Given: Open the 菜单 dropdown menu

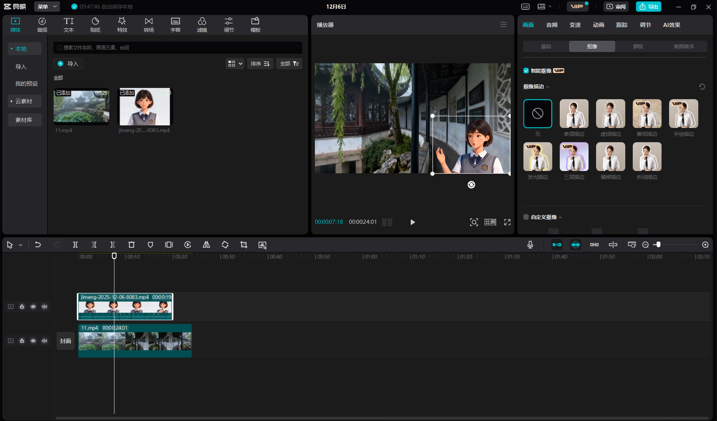Looking at the screenshot, I should point(47,7).
